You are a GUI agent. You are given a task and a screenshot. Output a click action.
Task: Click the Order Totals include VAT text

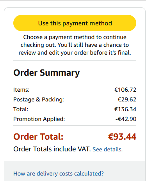click(x=52, y=149)
